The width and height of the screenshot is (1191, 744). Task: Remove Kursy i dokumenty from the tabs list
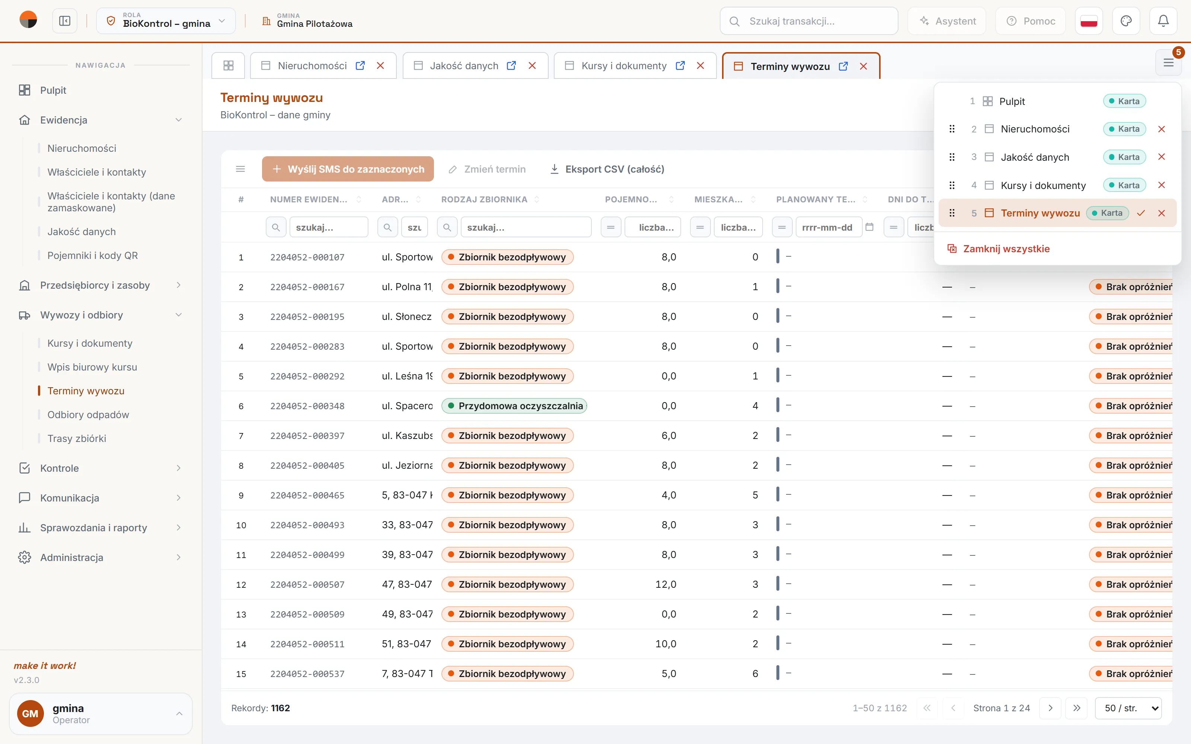[x=1162, y=185]
